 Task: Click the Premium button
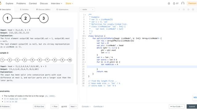pos(192,3)
